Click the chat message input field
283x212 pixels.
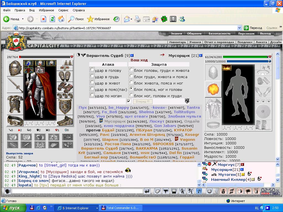click(x=77, y=191)
